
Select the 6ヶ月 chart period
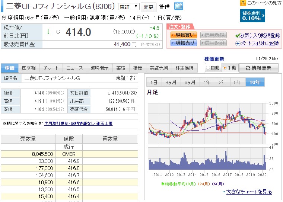tap(190, 82)
